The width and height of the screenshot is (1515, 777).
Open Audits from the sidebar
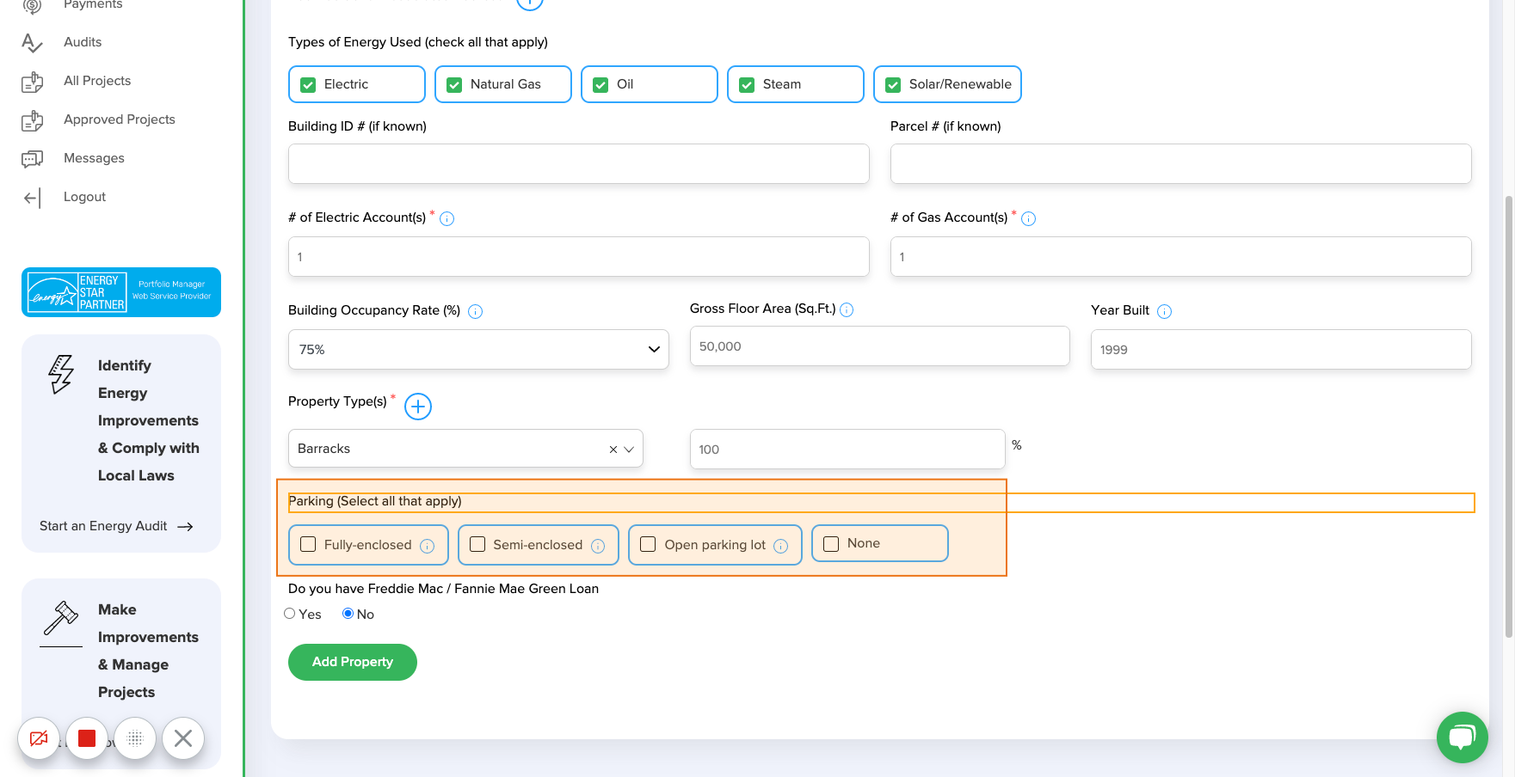point(83,42)
